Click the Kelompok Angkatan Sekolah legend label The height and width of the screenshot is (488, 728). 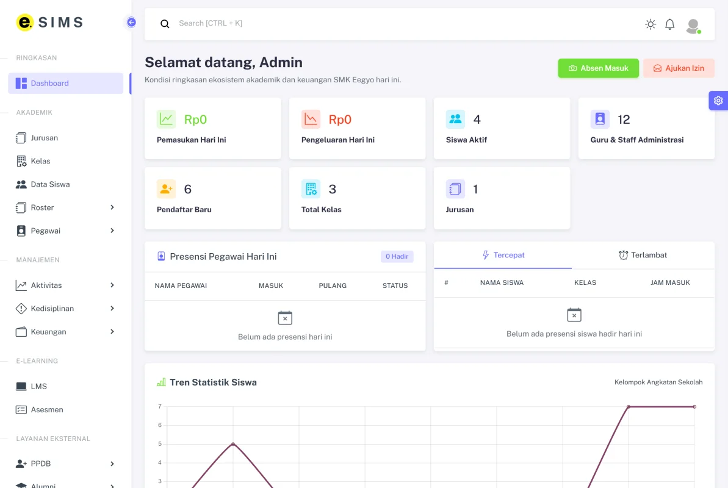pos(658,382)
